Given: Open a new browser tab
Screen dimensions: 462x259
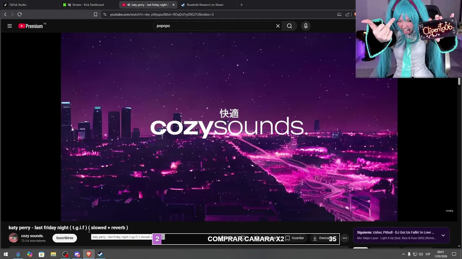Looking at the screenshot, I should 241,5.
